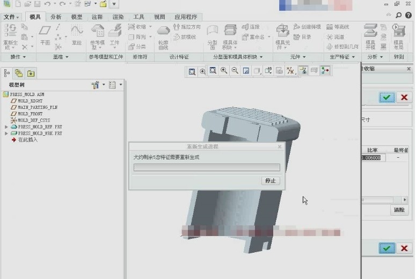
Task: Switch to the model tree navigator icon
Action: (x=7, y=73)
